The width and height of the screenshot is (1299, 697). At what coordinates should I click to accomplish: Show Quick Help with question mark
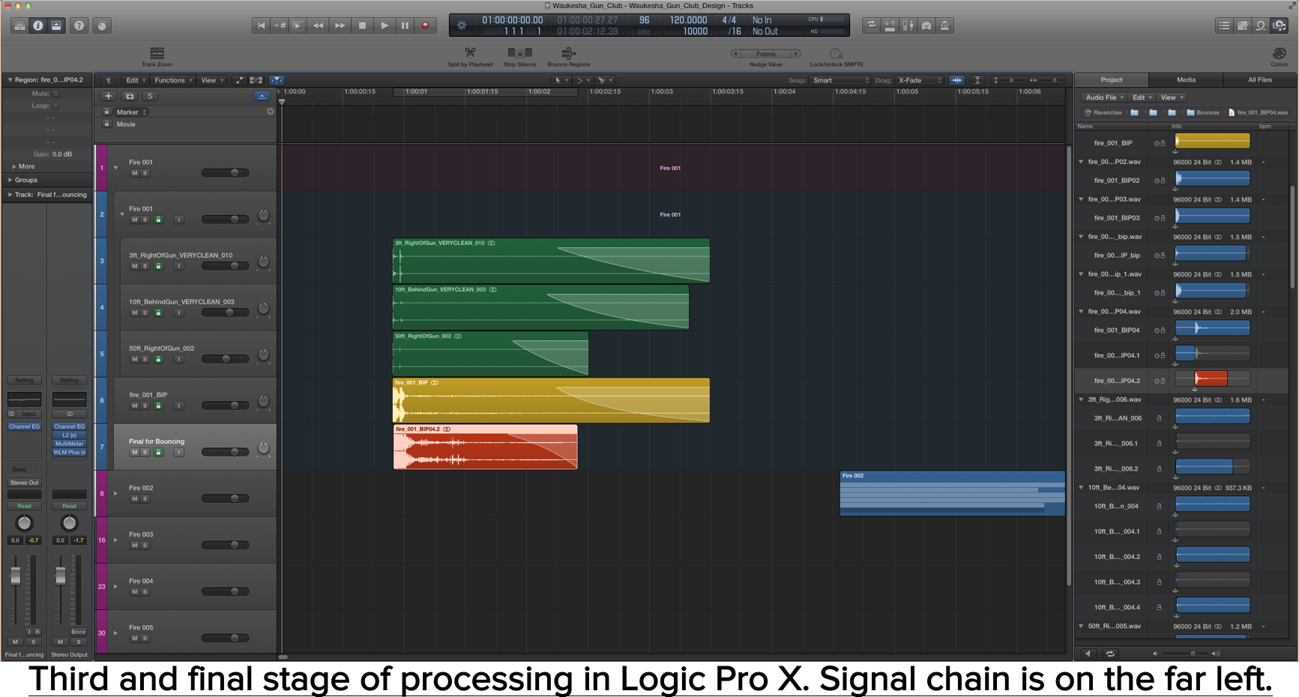tap(79, 25)
